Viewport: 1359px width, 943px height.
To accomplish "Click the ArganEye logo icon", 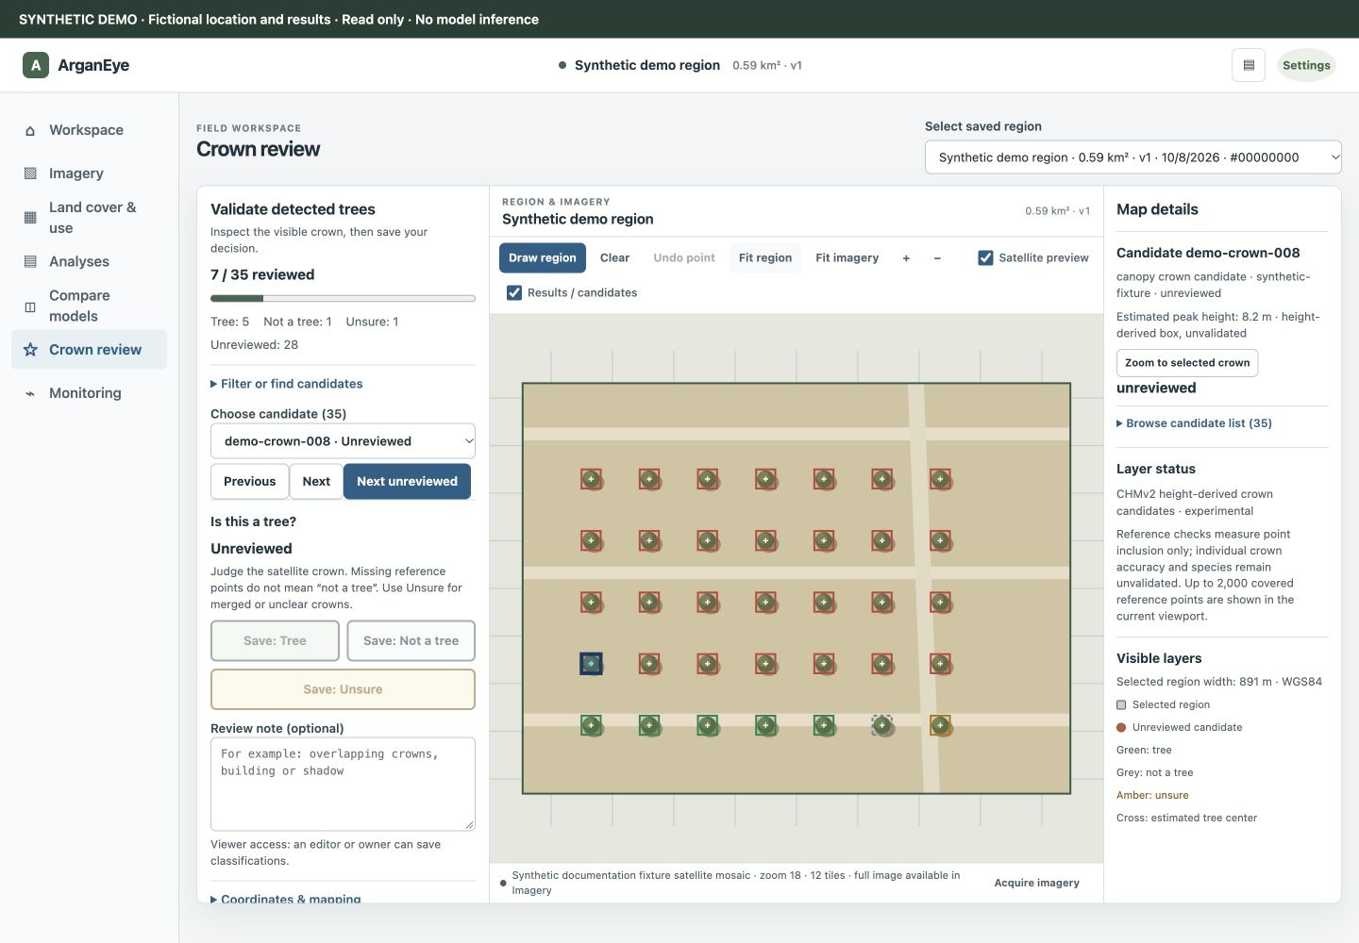I will [x=36, y=65].
